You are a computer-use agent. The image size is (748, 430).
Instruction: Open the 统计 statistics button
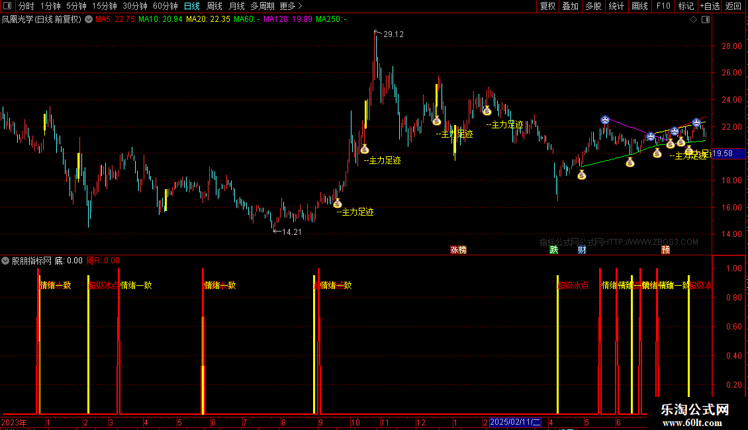pyautogui.click(x=616, y=6)
